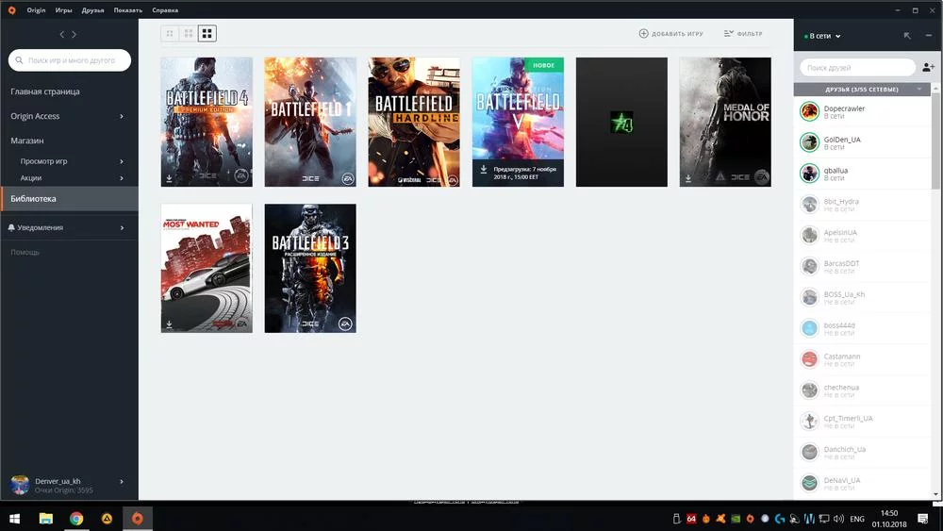The width and height of the screenshot is (943, 531).
Task: Click the Denver_ua_kh profile avatar
Action: pos(20,485)
